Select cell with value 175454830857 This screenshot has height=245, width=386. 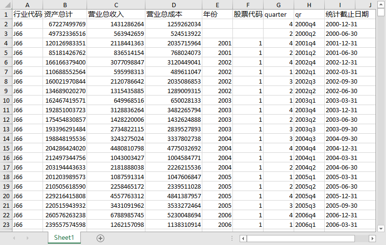[65, 120]
